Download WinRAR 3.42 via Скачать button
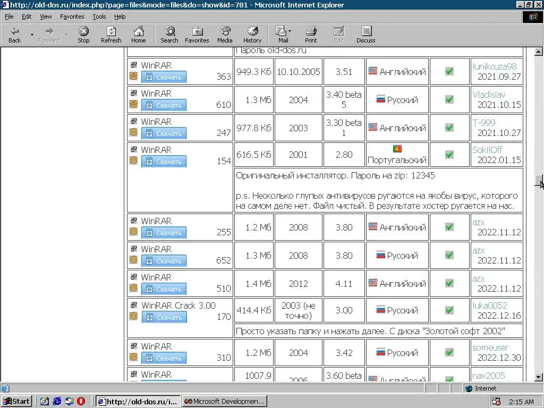Screen dimensions: 544x408 coord(164,358)
